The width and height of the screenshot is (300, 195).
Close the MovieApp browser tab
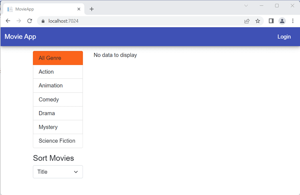(x=79, y=9)
